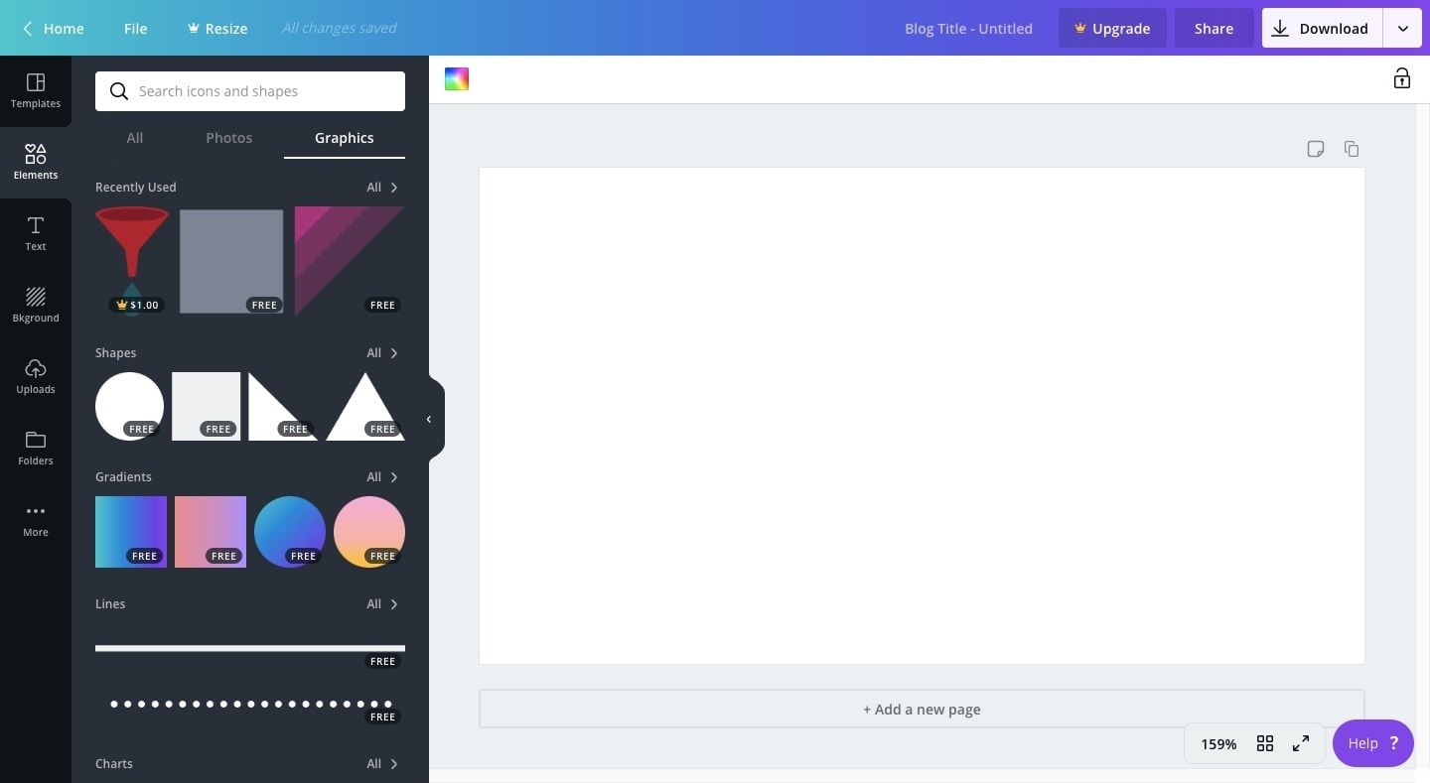1430x783 pixels.
Task: Open the Text tool panel
Action: (36, 233)
